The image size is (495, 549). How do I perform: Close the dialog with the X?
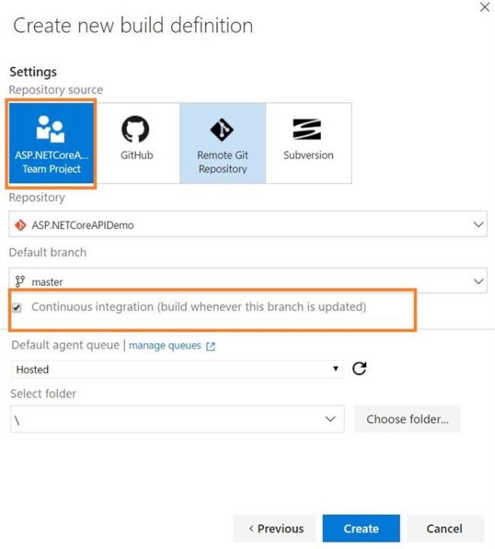484,7
